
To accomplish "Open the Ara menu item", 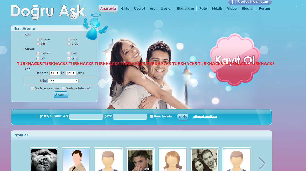I will 153,9.
